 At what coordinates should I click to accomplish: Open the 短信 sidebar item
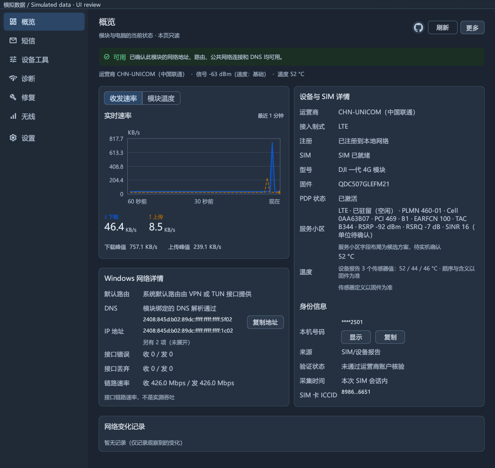[44, 41]
